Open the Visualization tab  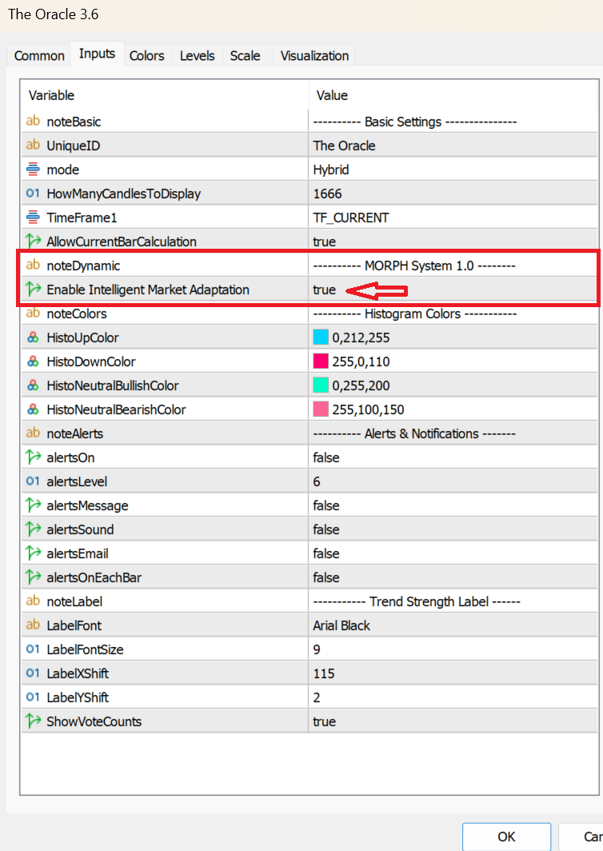(314, 55)
